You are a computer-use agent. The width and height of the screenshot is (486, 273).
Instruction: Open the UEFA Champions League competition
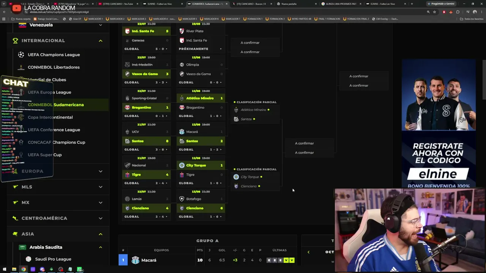click(54, 55)
